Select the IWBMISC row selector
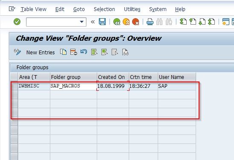 click(14, 86)
